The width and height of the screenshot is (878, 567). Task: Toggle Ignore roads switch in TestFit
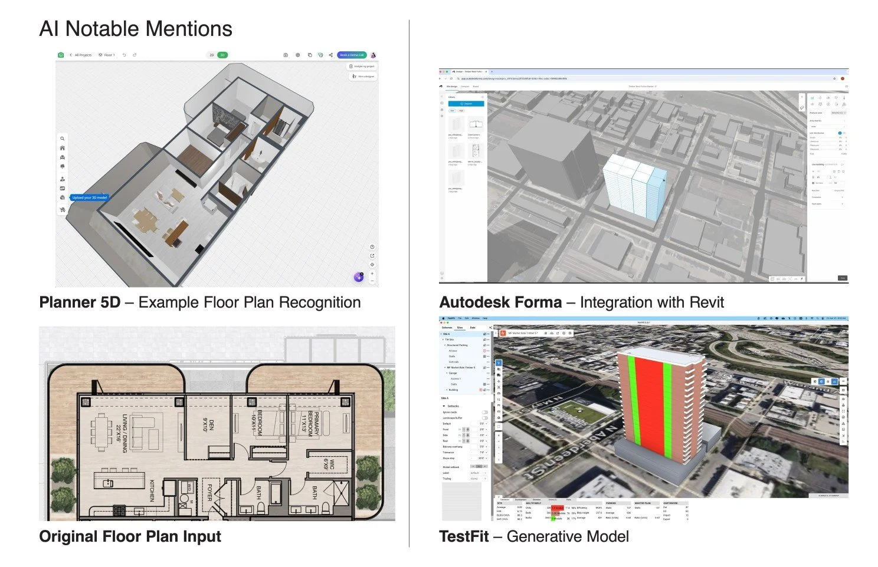click(485, 412)
